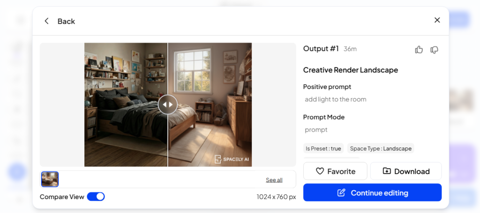Image resolution: width=480 pixels, height=213 pixels.
Task: Click the 36m timestamp
Action: click(x=350, y=49)
